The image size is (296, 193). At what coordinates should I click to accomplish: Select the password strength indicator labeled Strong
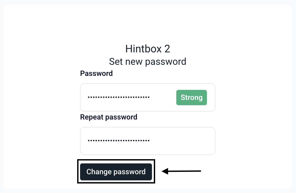pyautogui.click(x=192, y=98)
